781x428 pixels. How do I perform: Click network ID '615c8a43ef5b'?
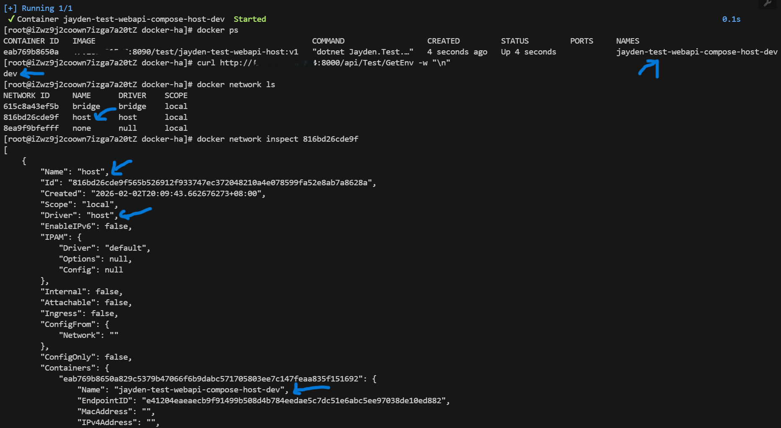[31, 106]
